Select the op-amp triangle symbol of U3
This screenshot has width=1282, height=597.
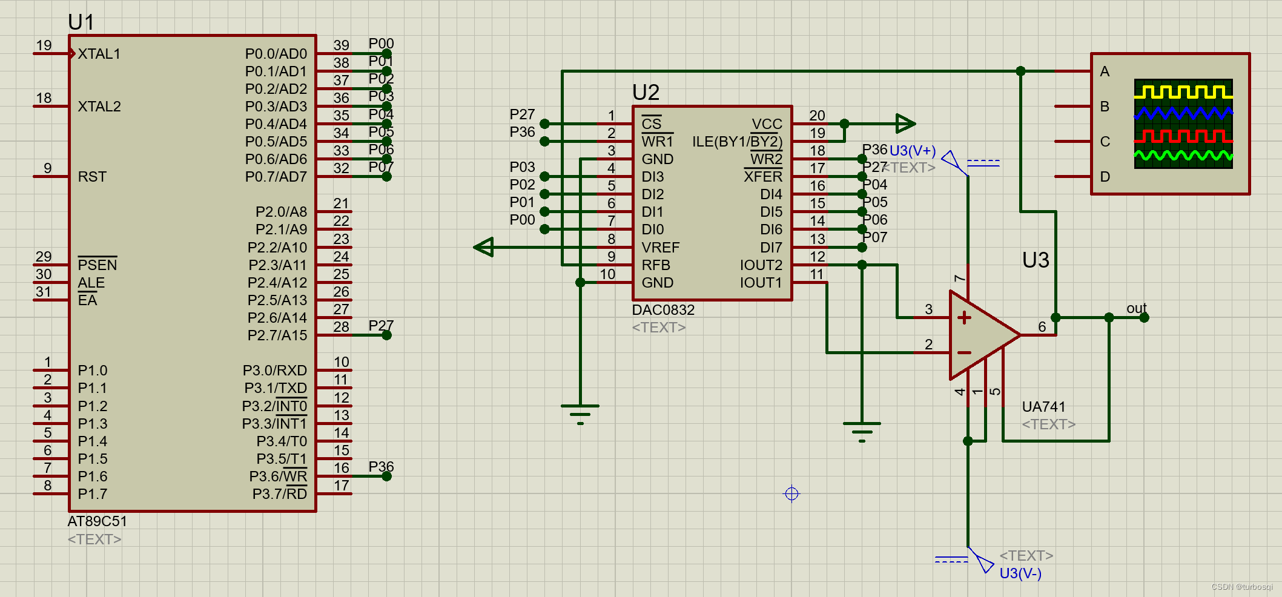[985, 335]
